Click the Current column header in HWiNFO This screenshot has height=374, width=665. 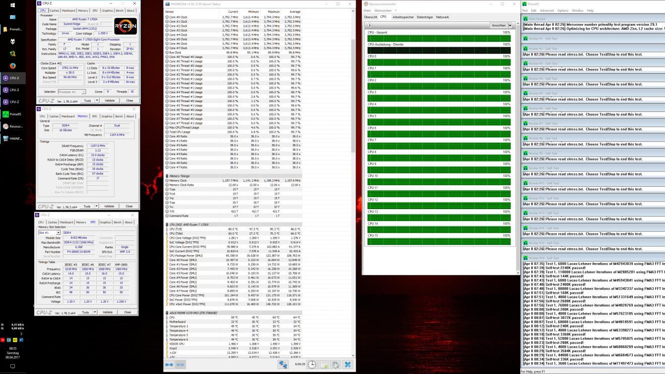233,11
